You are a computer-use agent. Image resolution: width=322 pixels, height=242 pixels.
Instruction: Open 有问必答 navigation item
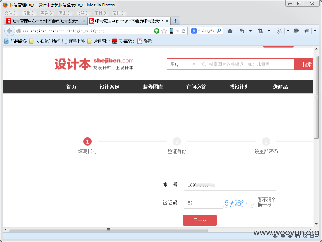(x=196, y=87)
